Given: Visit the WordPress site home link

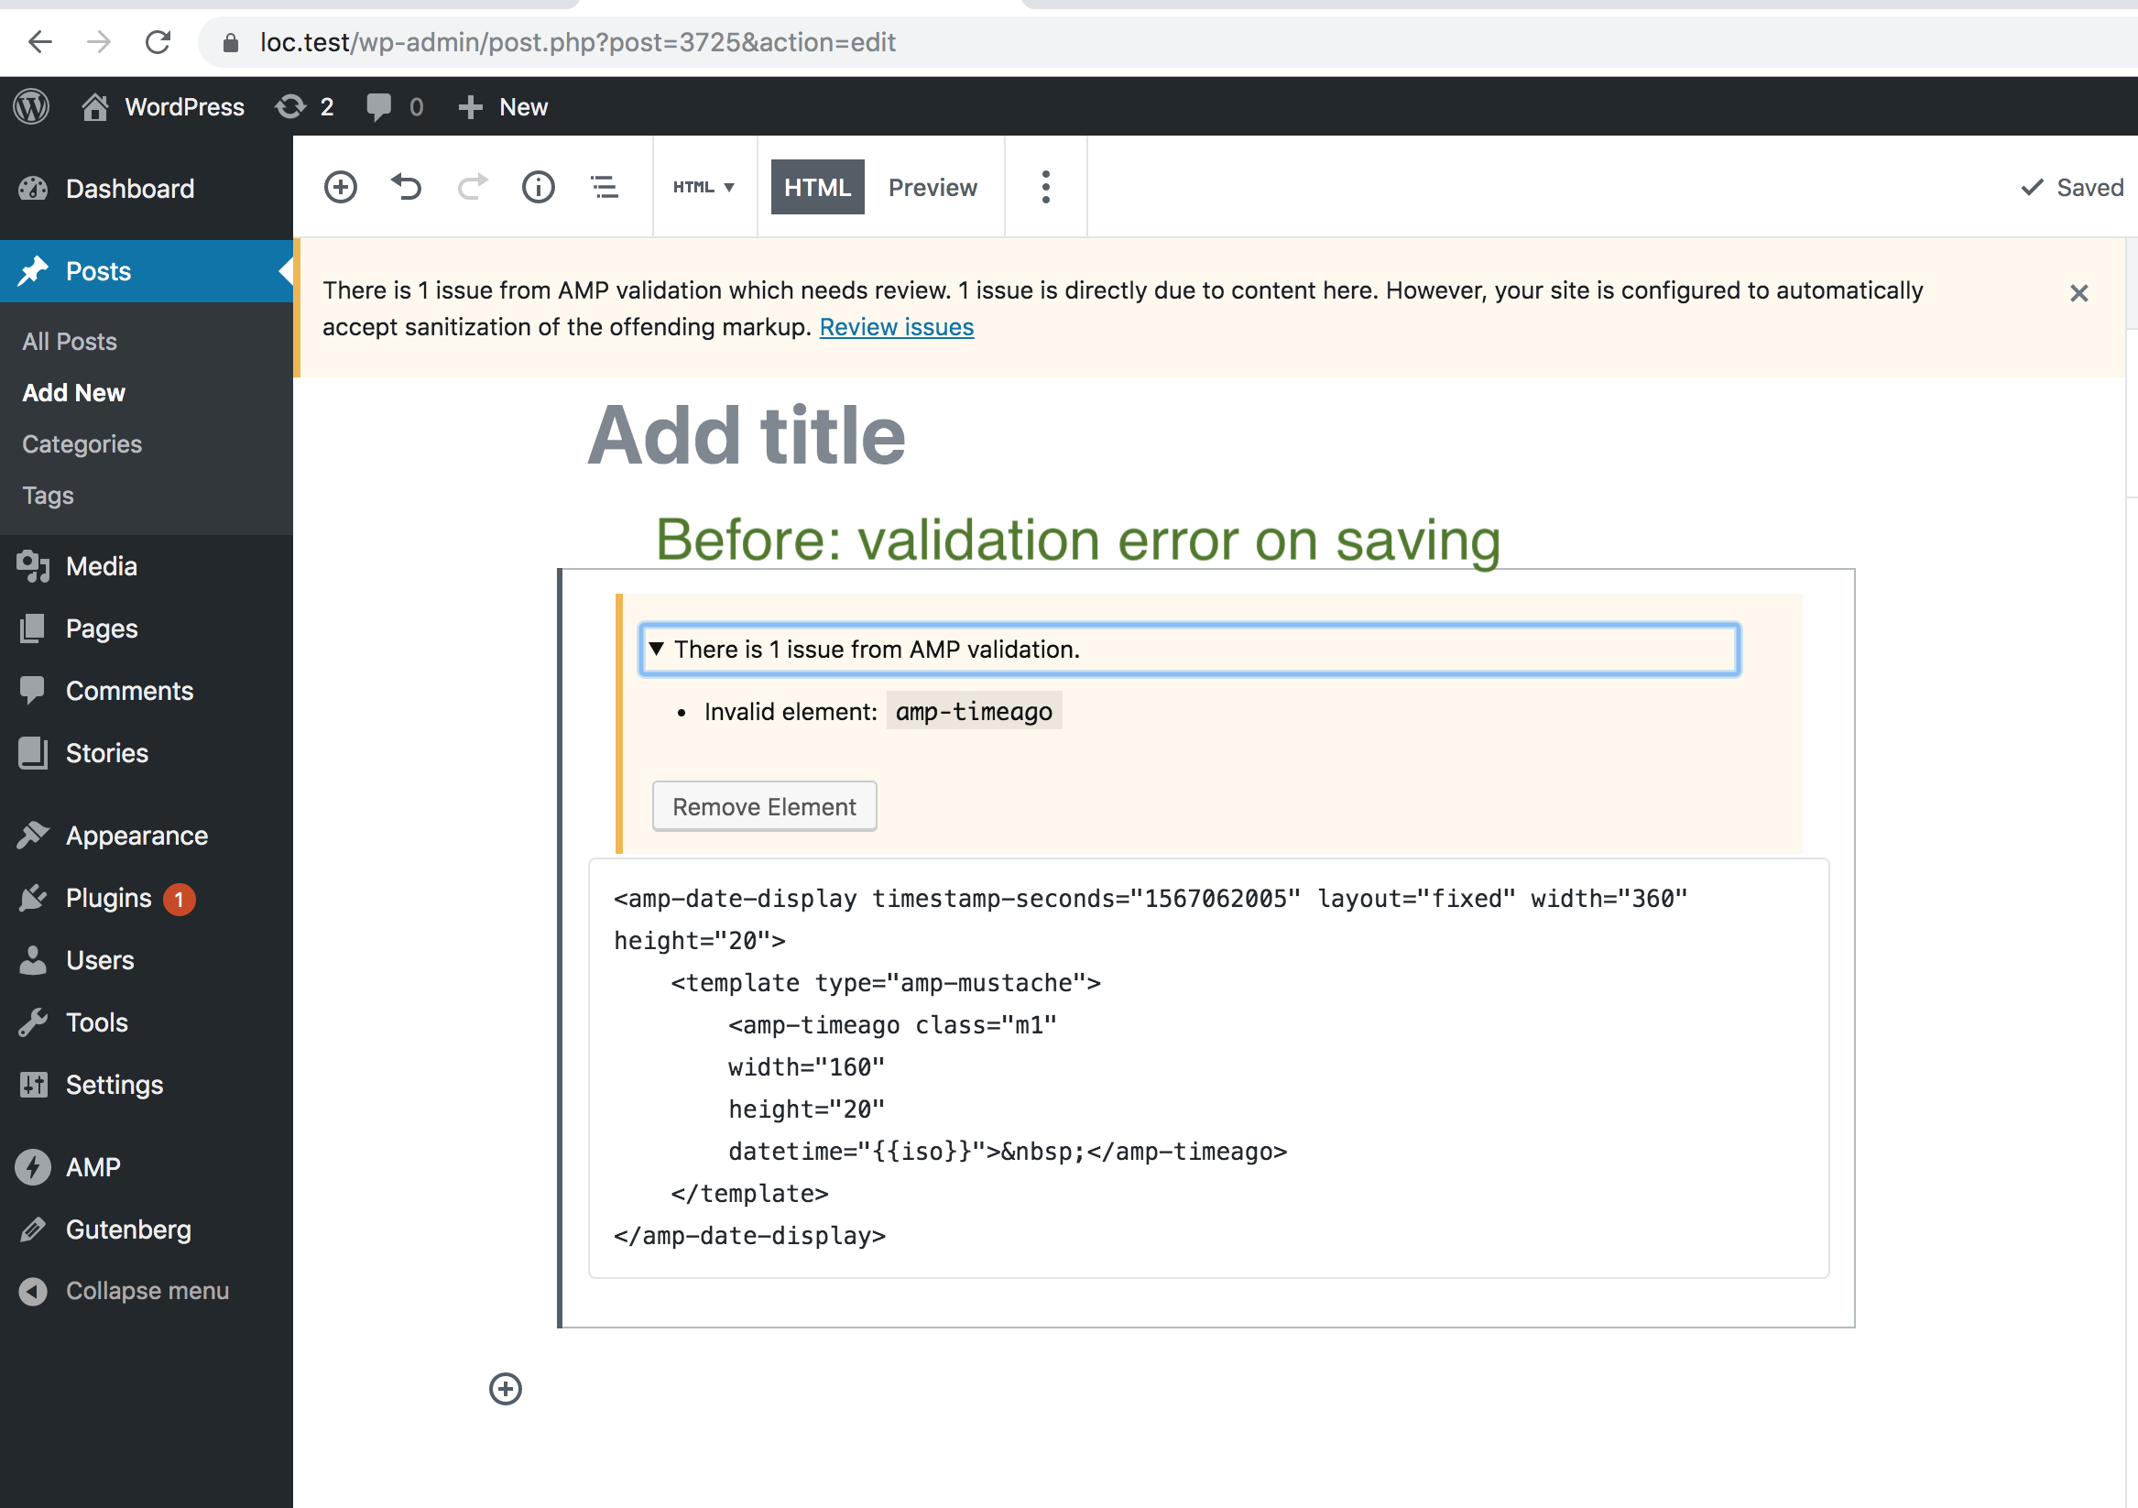Looking at the screenshot, I should [163, 106].
